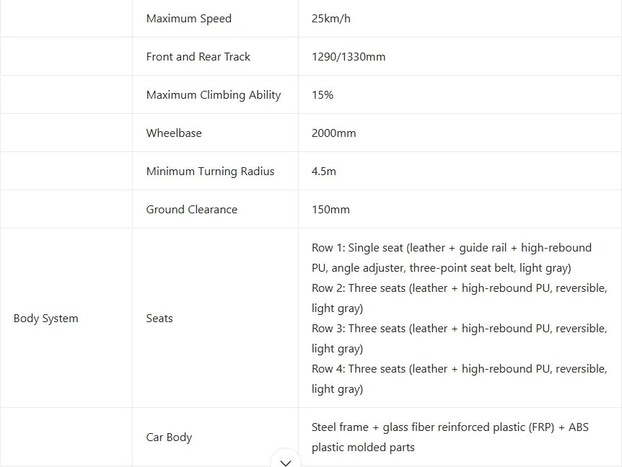Select the 15% climbing value

pyautogui.click(x=323, y=95)
